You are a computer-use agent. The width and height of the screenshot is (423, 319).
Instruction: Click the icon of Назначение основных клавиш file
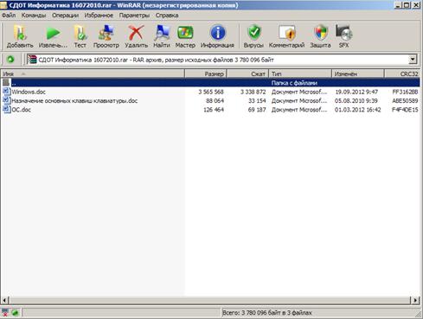(6, 100)
